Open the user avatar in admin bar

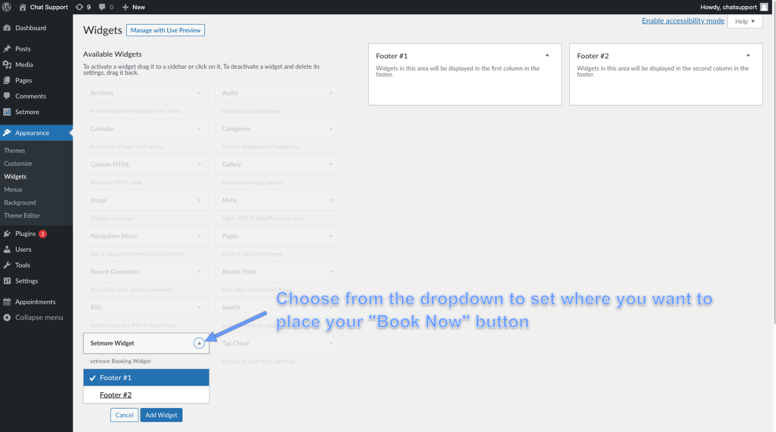764,7
